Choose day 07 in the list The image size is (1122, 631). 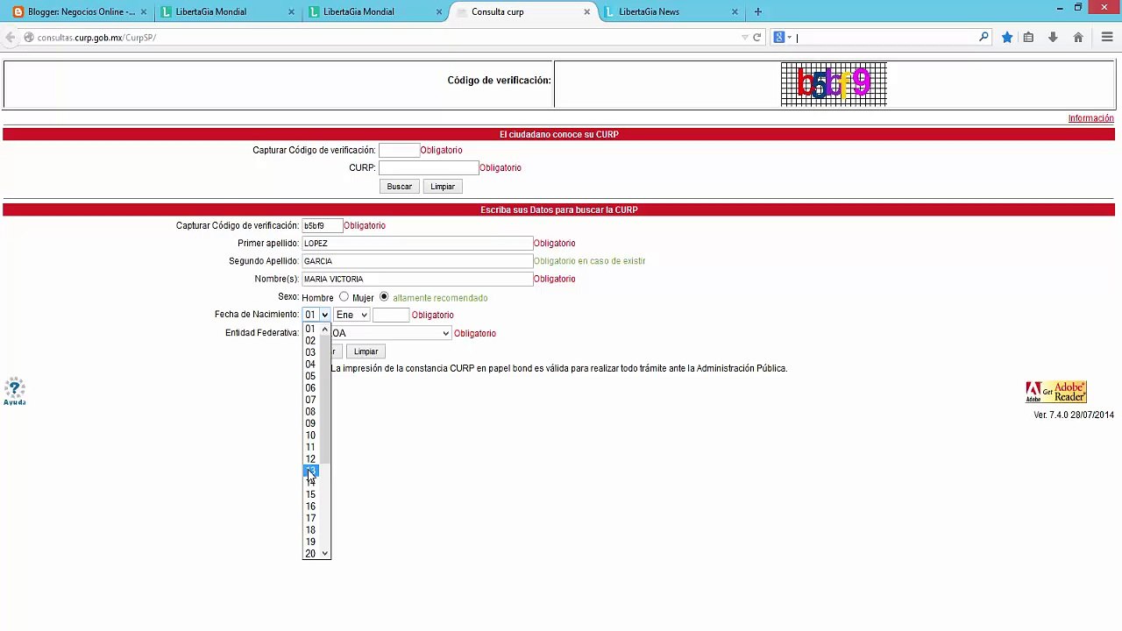pyautogui.click(x=310, y=400)
